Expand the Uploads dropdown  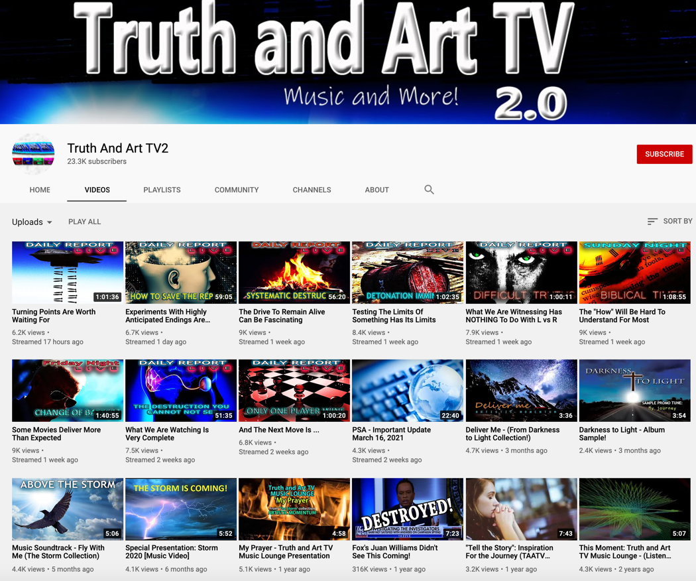point(32,222)
